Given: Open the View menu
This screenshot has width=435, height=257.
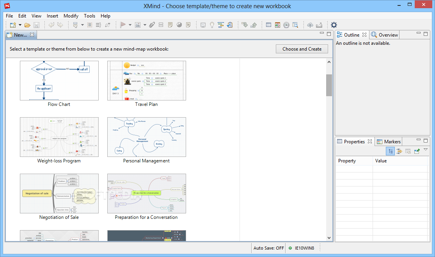Looking at the screenshot, I should (36, 16).
